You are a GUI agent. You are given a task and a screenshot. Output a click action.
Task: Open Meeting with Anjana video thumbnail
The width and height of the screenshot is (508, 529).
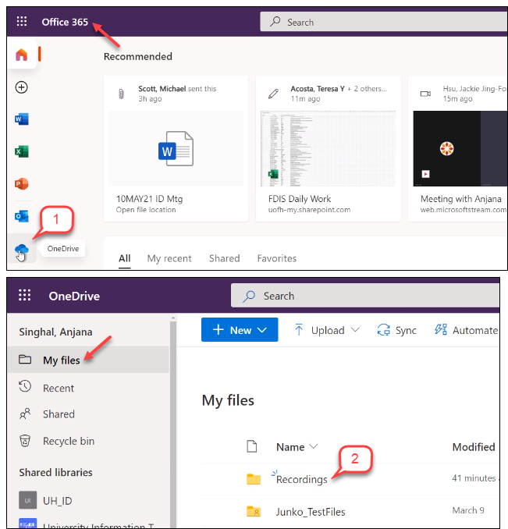click(460, 148)
